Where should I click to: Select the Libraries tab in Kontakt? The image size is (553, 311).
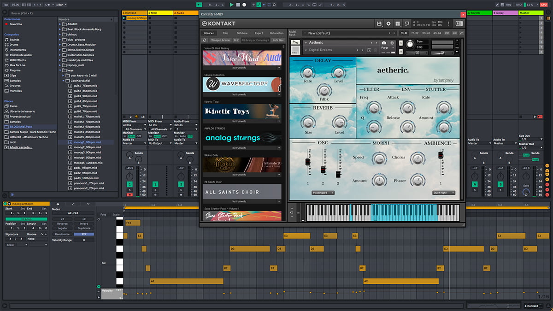click(x=209, y=33)
